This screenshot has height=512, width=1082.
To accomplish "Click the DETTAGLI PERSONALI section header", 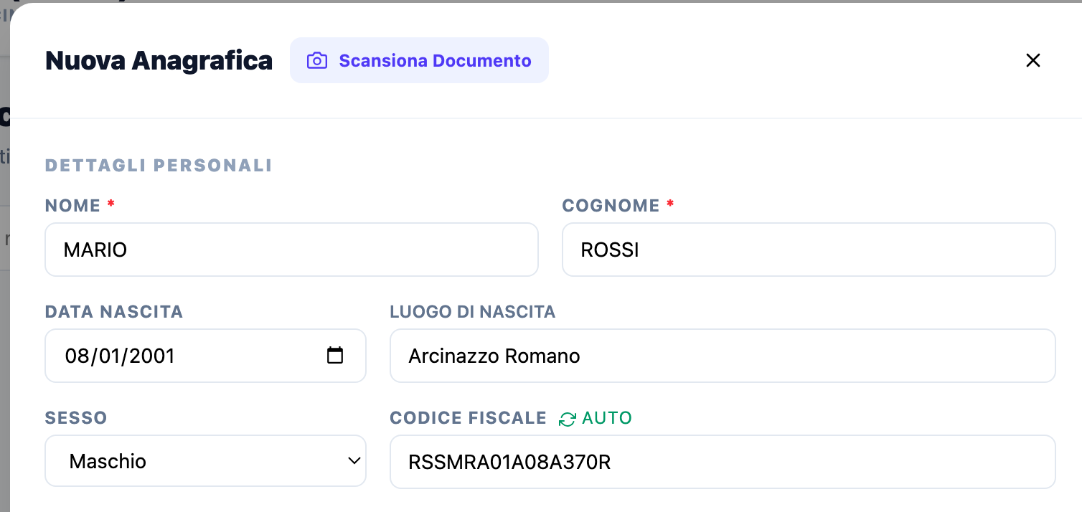I will point(159,165).
